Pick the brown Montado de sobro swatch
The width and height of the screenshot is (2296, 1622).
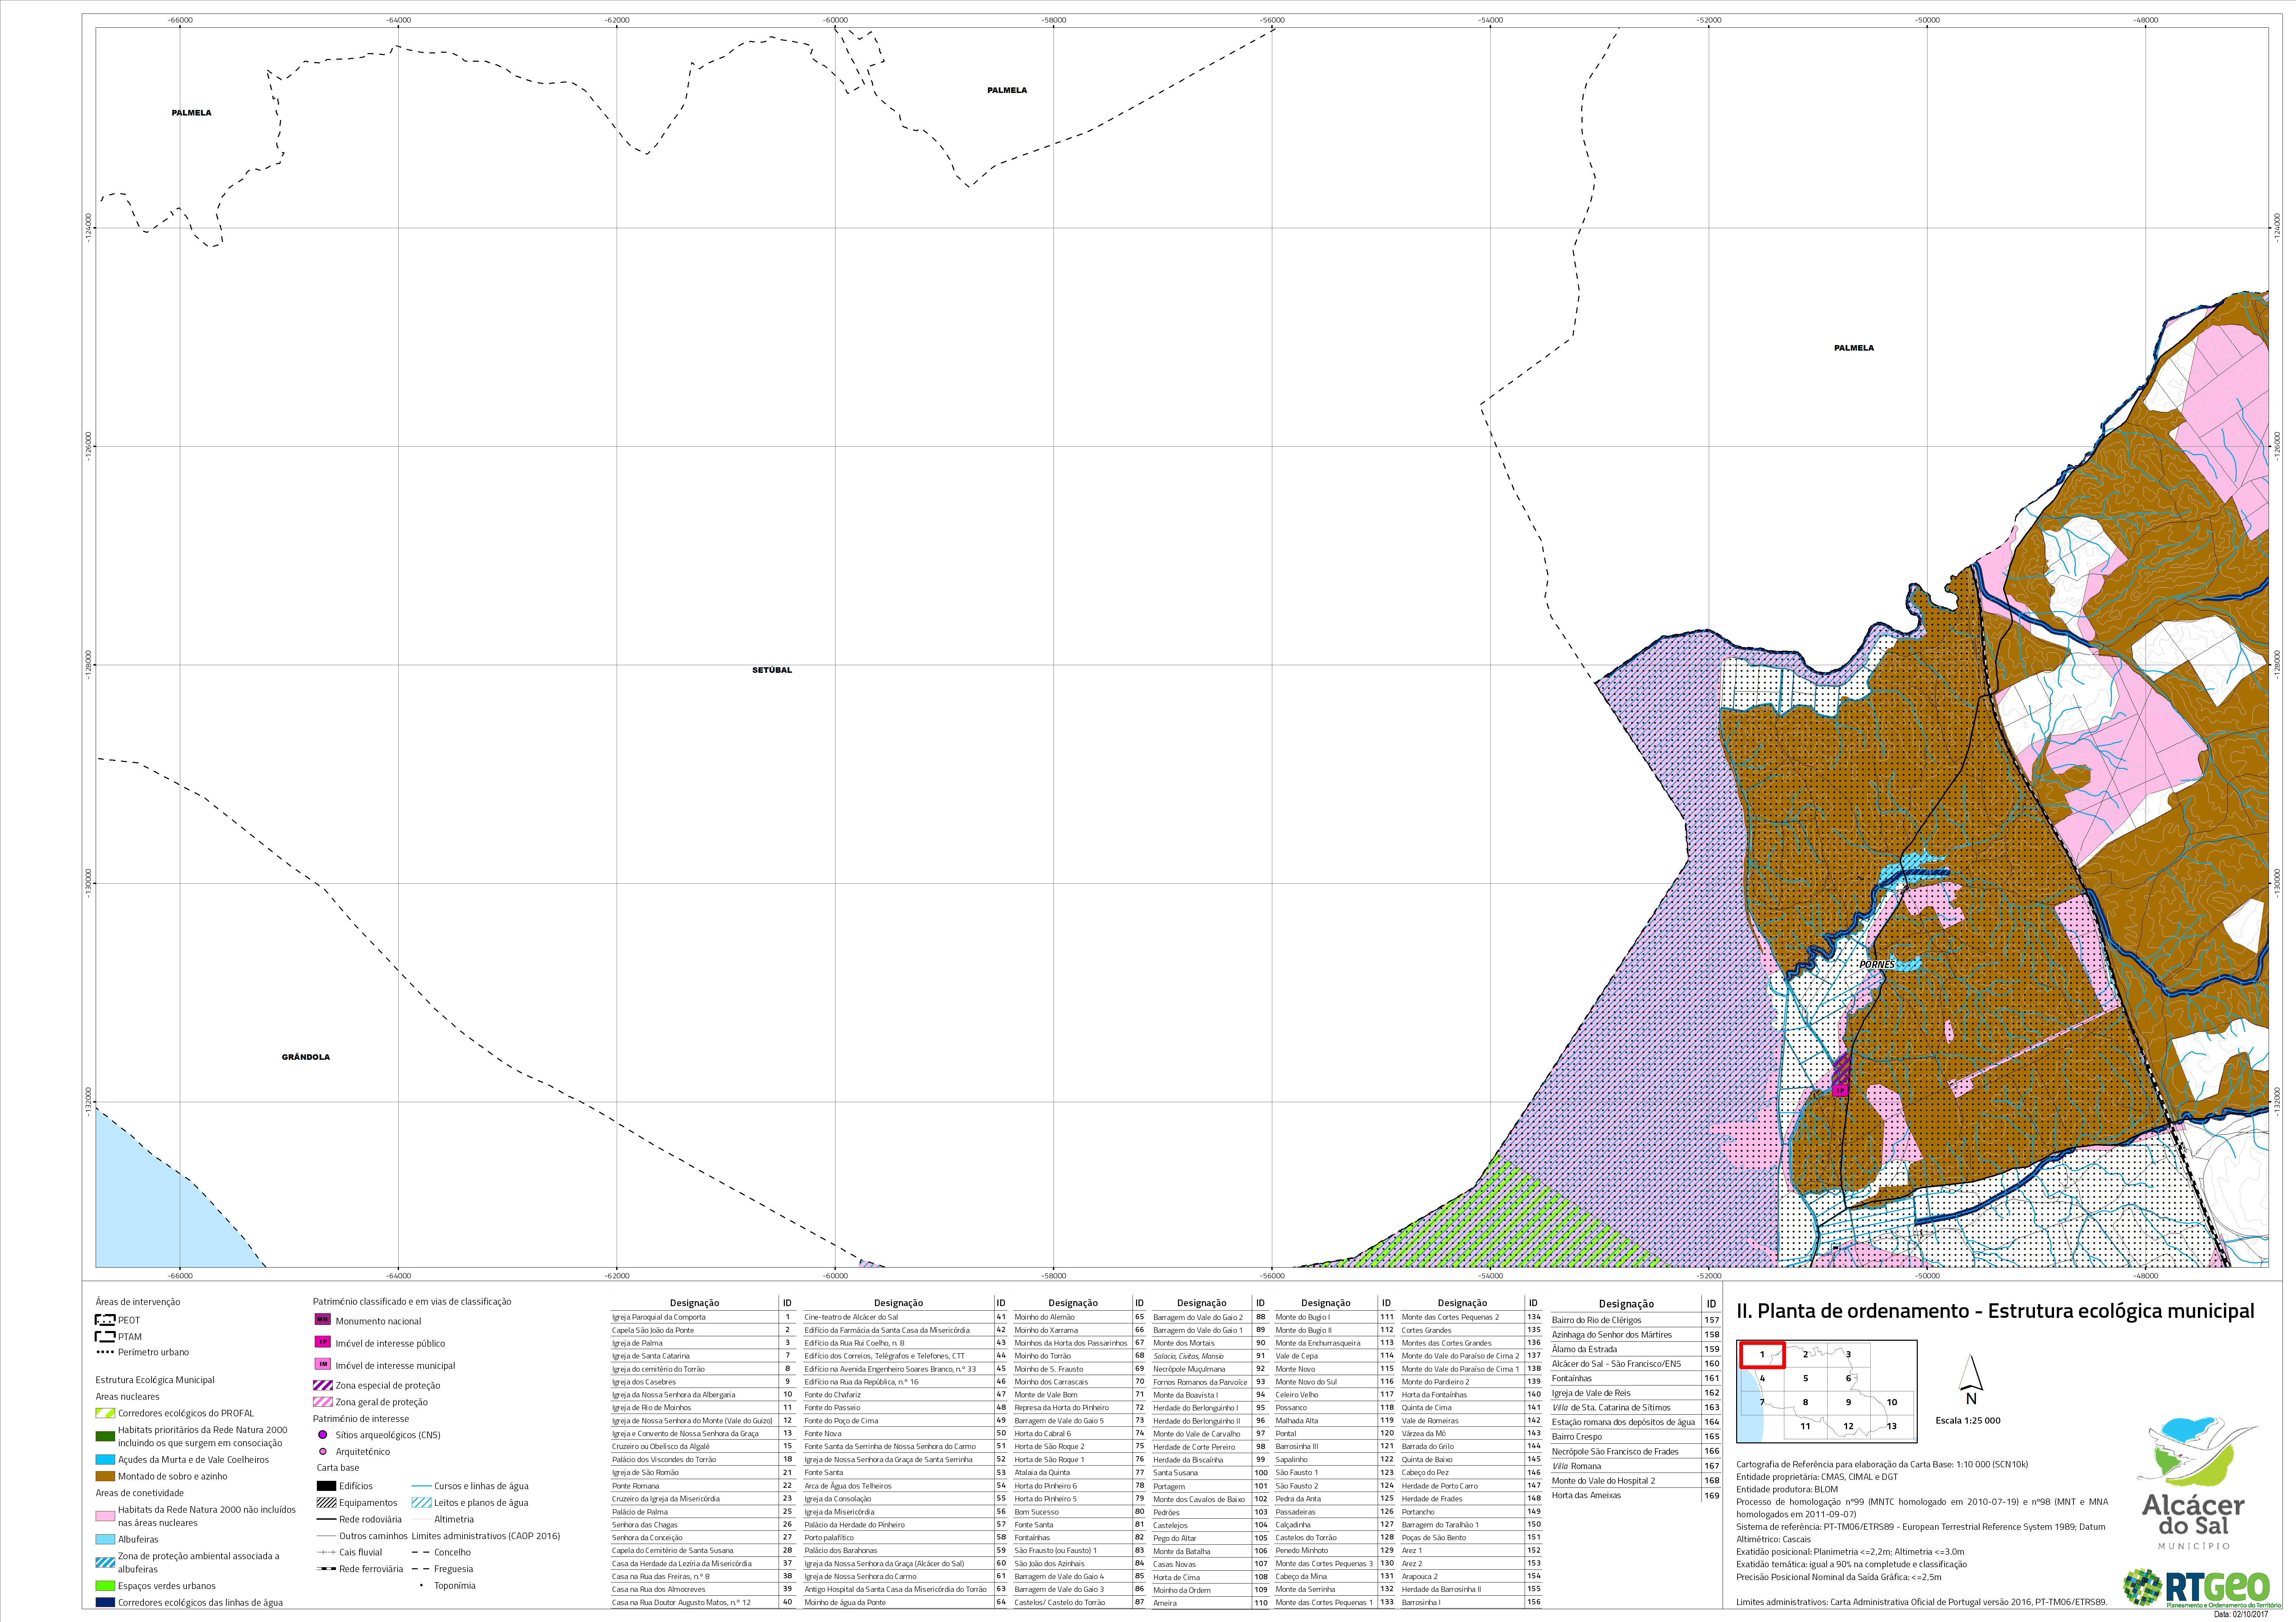(x=105, y=1476)
